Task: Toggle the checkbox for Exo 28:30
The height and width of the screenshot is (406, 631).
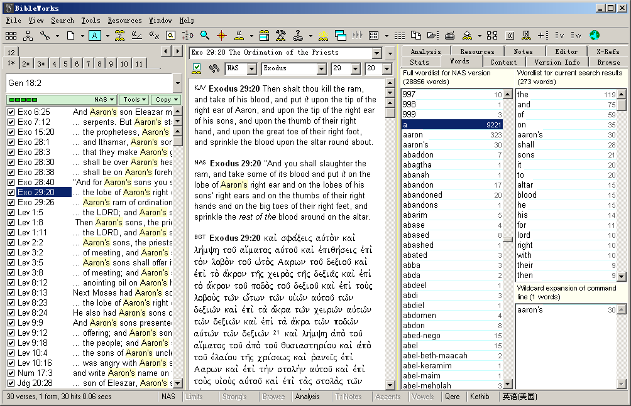Action: 11,163
